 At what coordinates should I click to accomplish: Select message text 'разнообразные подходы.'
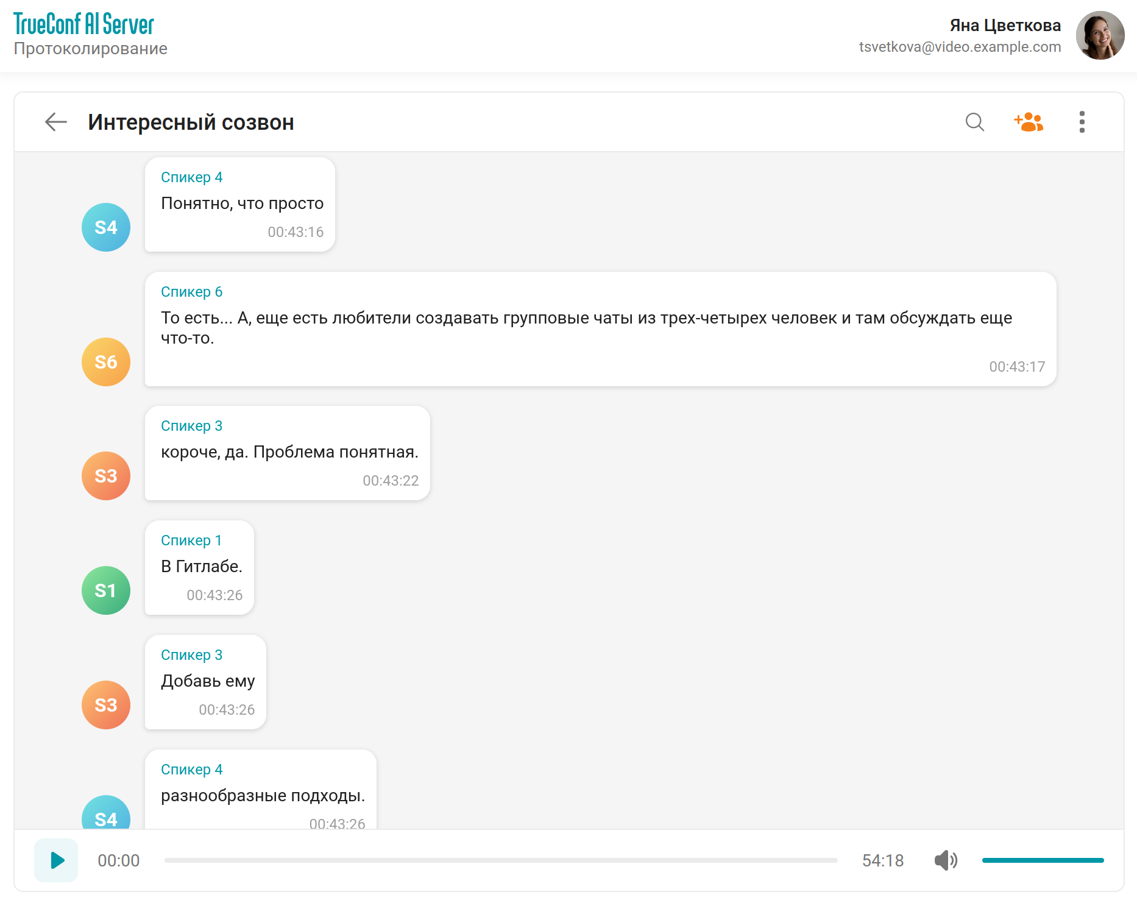click(263, 796)
